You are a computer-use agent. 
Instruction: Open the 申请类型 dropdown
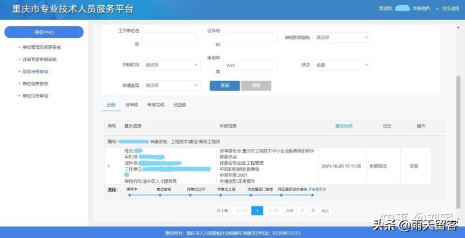point(171,85)
